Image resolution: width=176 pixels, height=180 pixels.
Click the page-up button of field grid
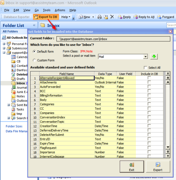click(168, 78)
